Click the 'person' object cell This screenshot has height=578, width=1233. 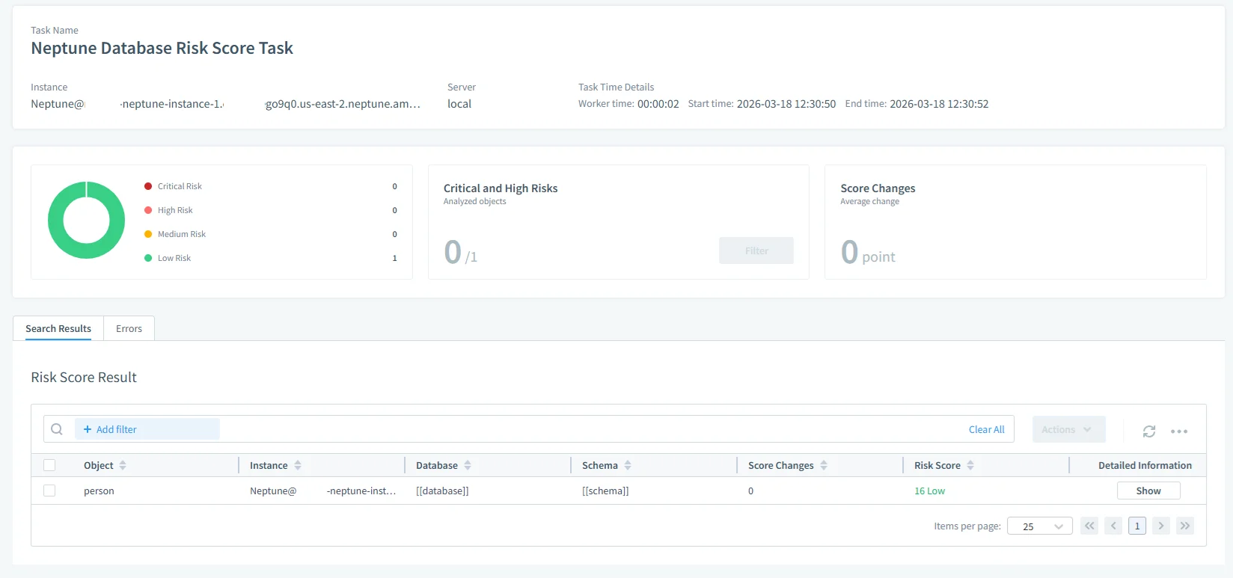tap(99, 491)
